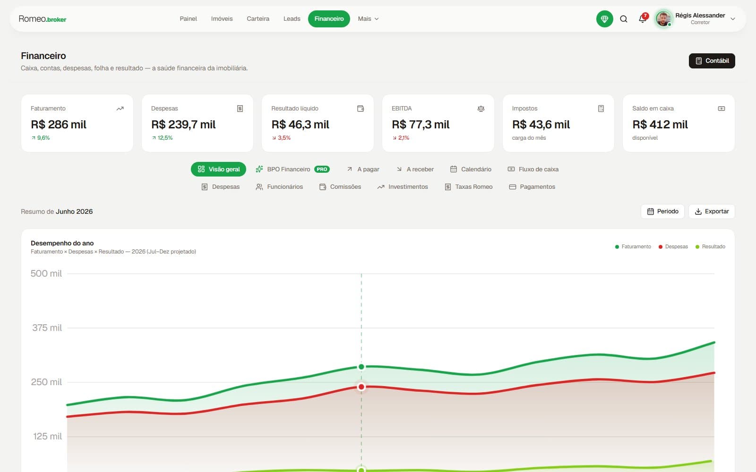756x472 pixels.
Task: Click the Contábil button
Action: pos(712,61)
